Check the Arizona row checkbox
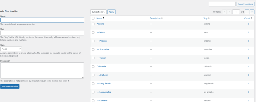Image resolution: width=256 pixels, height=102 pixels. [x=93, y=24]
